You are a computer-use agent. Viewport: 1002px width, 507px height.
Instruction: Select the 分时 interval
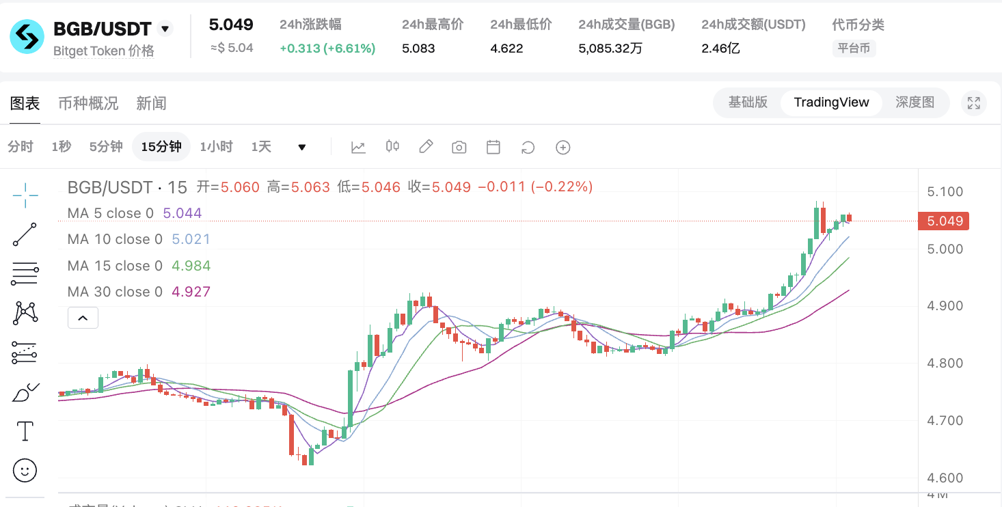pyautogui.click(x=21, y=147)
